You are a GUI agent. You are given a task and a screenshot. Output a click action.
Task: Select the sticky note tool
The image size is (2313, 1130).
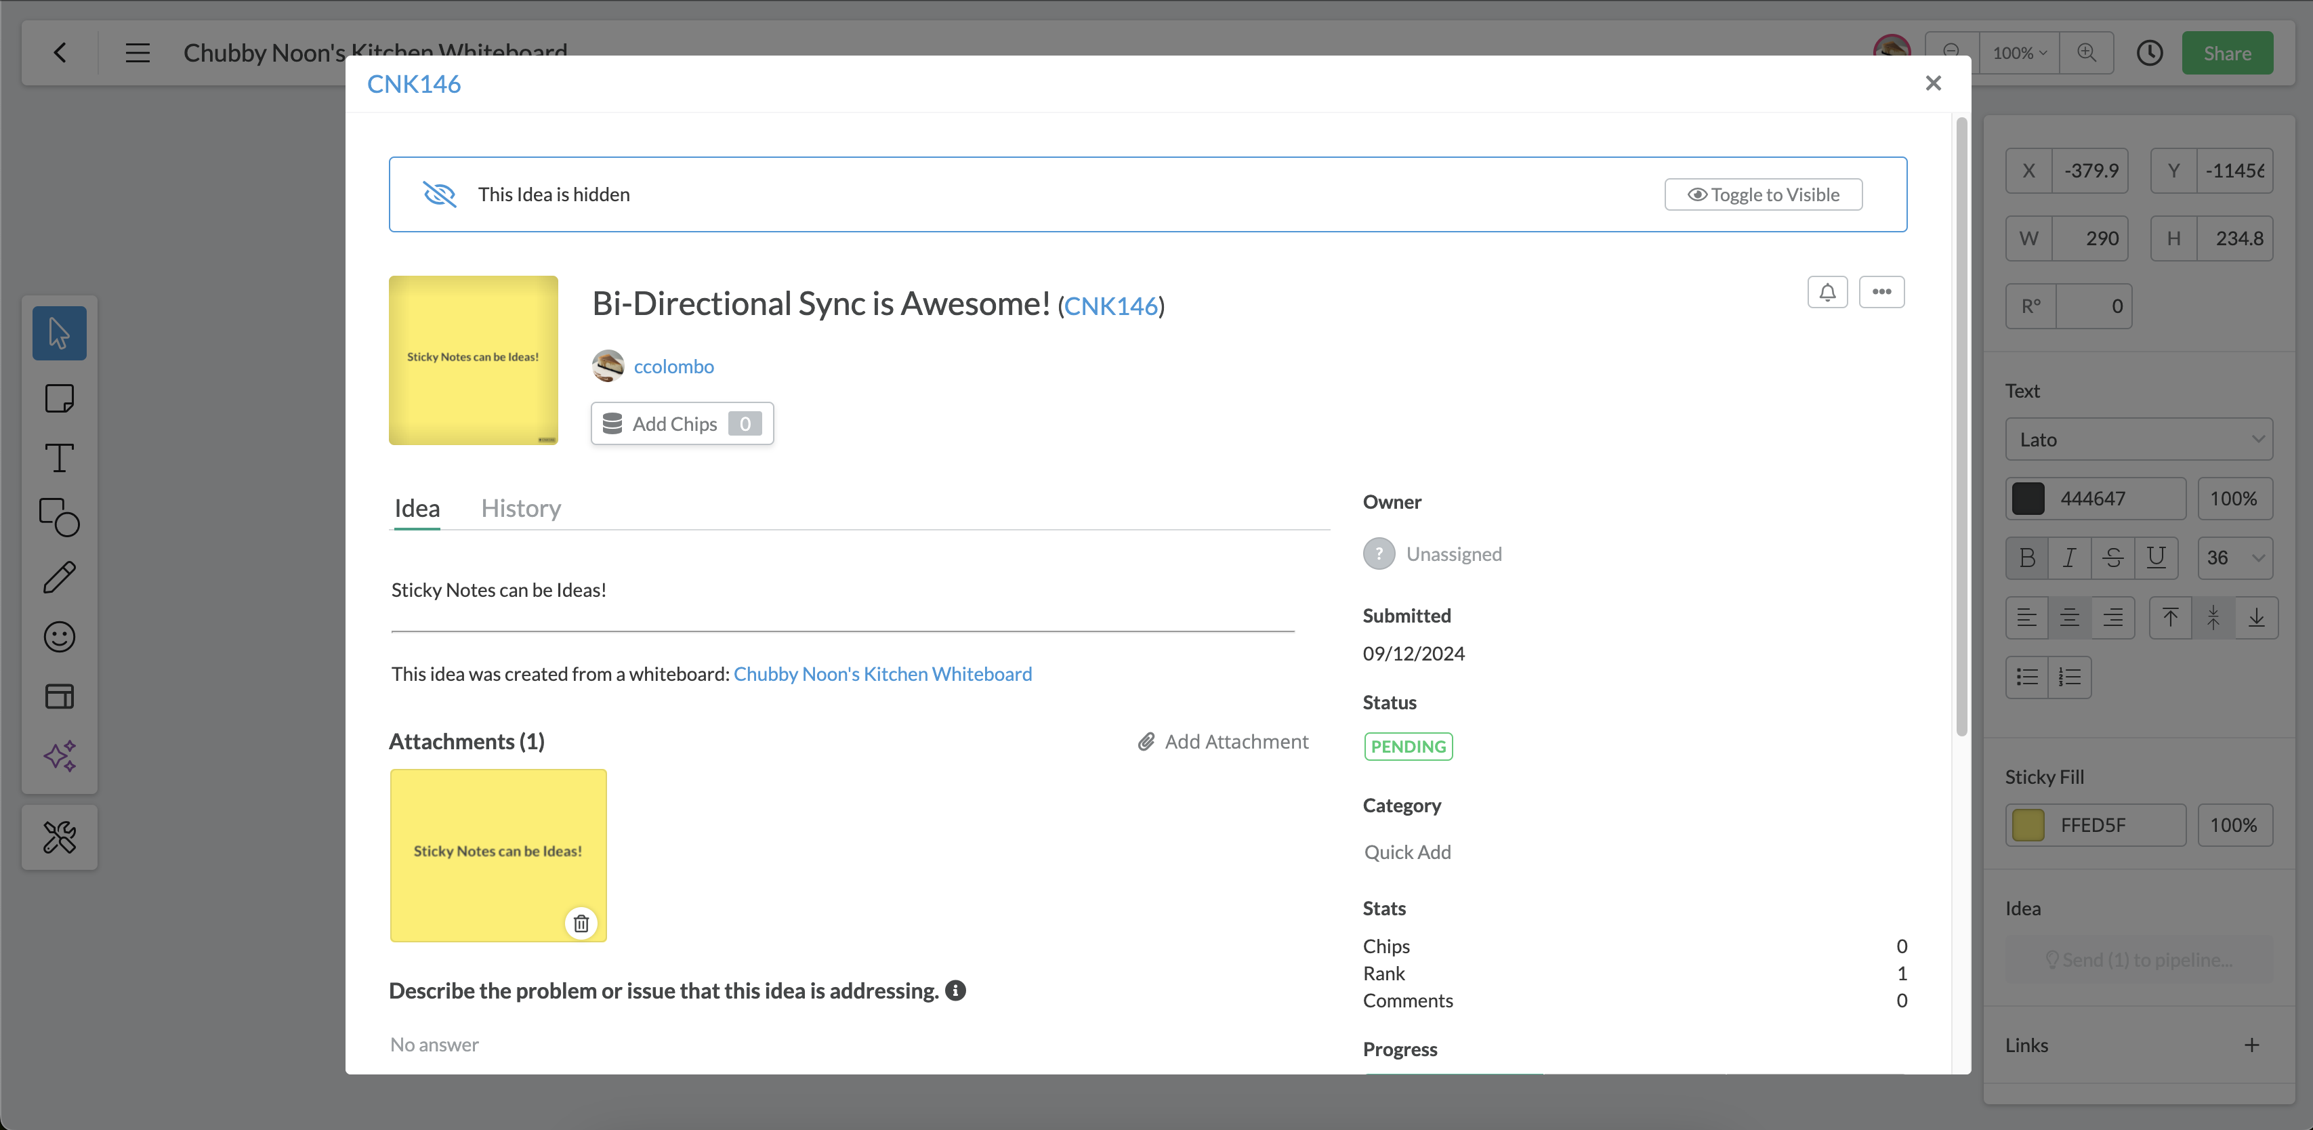pos(59,398)
